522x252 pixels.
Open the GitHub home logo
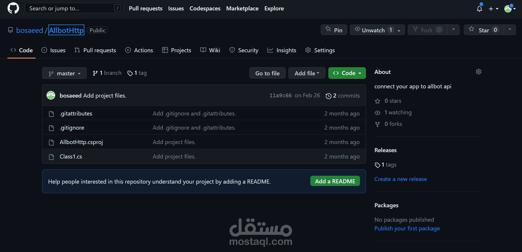(13, 8)
